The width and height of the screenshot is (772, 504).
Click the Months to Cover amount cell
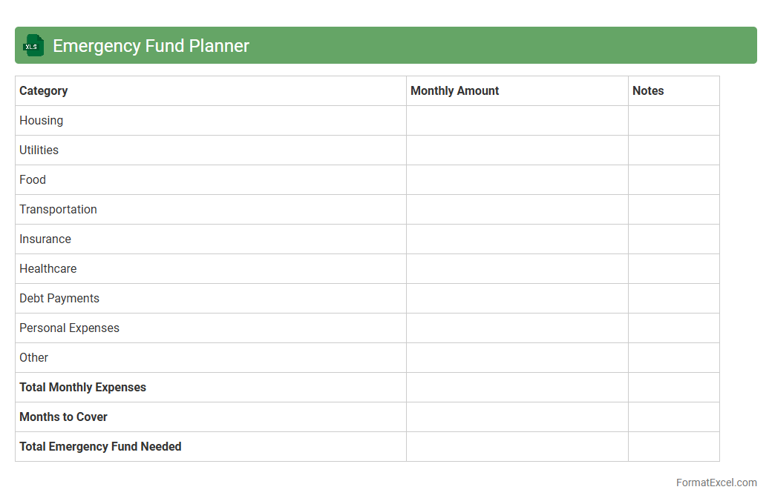pos(517,417)
